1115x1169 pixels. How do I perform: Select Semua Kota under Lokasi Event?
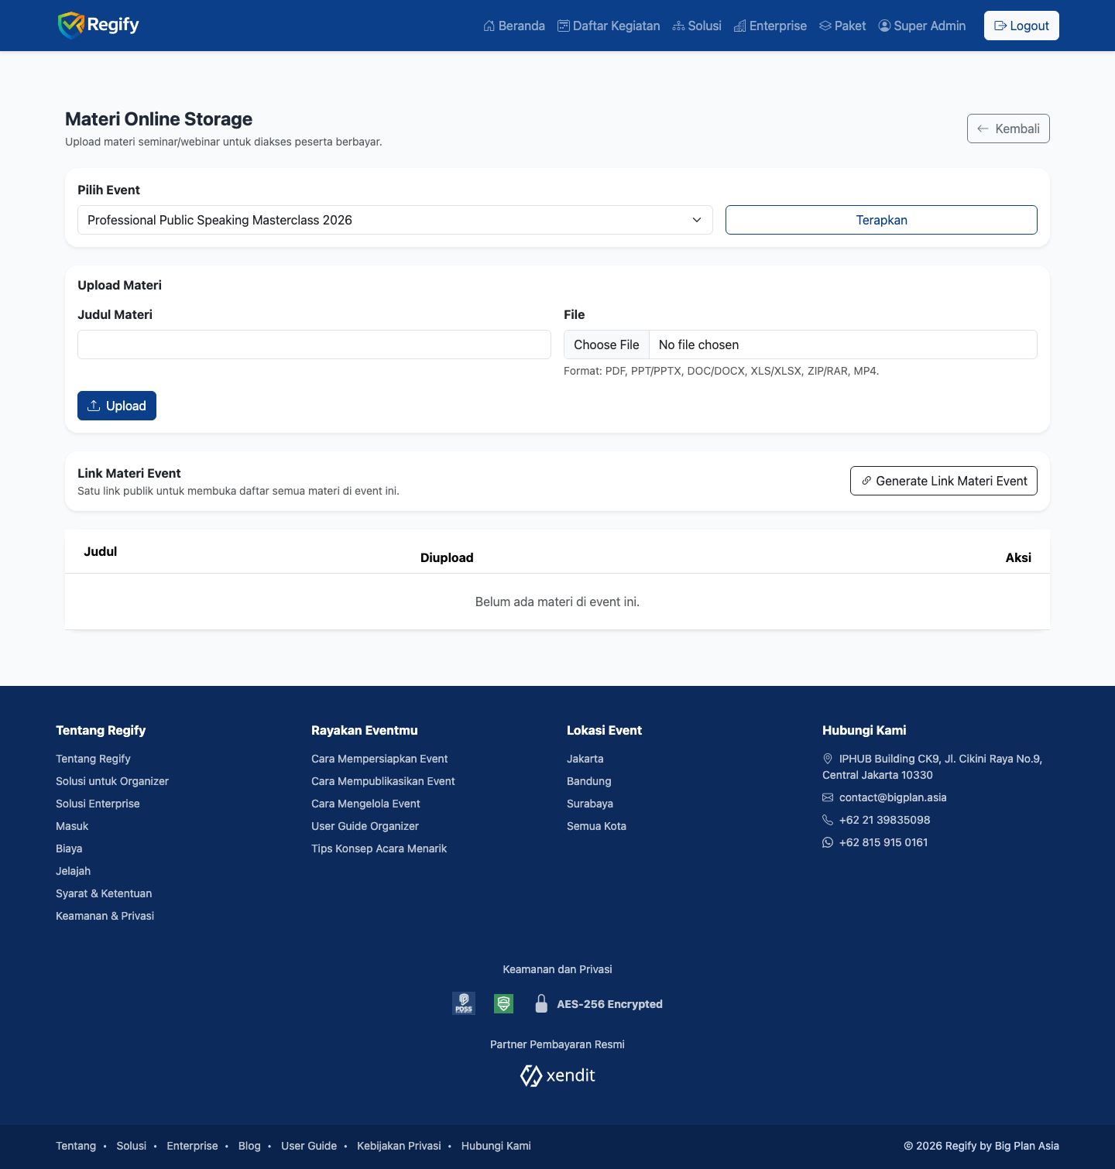[x=596, y=826]
